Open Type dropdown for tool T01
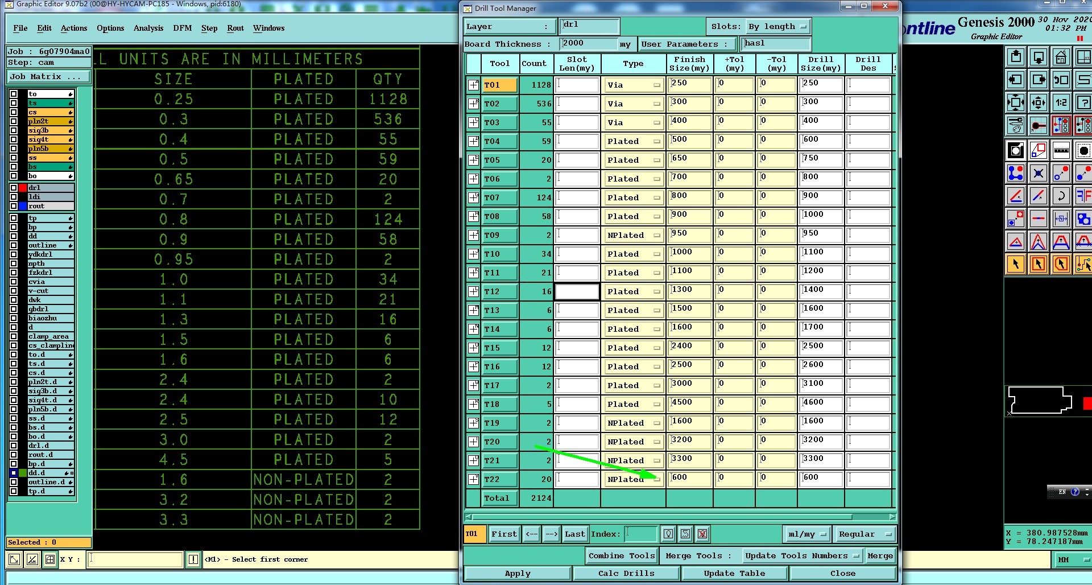 tap(634, 85)
